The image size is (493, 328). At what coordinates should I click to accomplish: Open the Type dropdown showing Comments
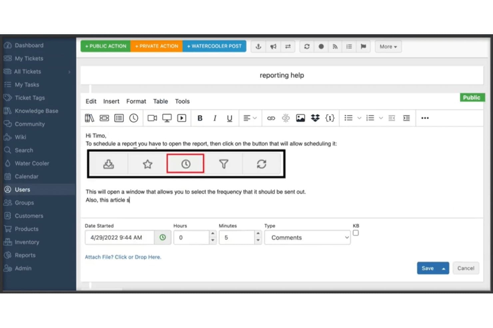pos(307,238)
